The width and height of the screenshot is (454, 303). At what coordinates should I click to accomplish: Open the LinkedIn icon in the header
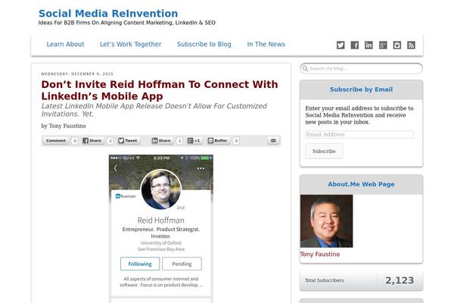368,45
